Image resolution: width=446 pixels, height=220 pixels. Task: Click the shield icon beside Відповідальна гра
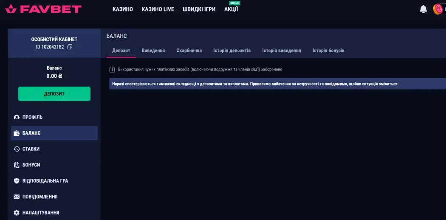click(17, 181)
